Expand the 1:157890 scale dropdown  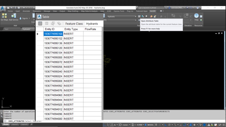[143, 125]
